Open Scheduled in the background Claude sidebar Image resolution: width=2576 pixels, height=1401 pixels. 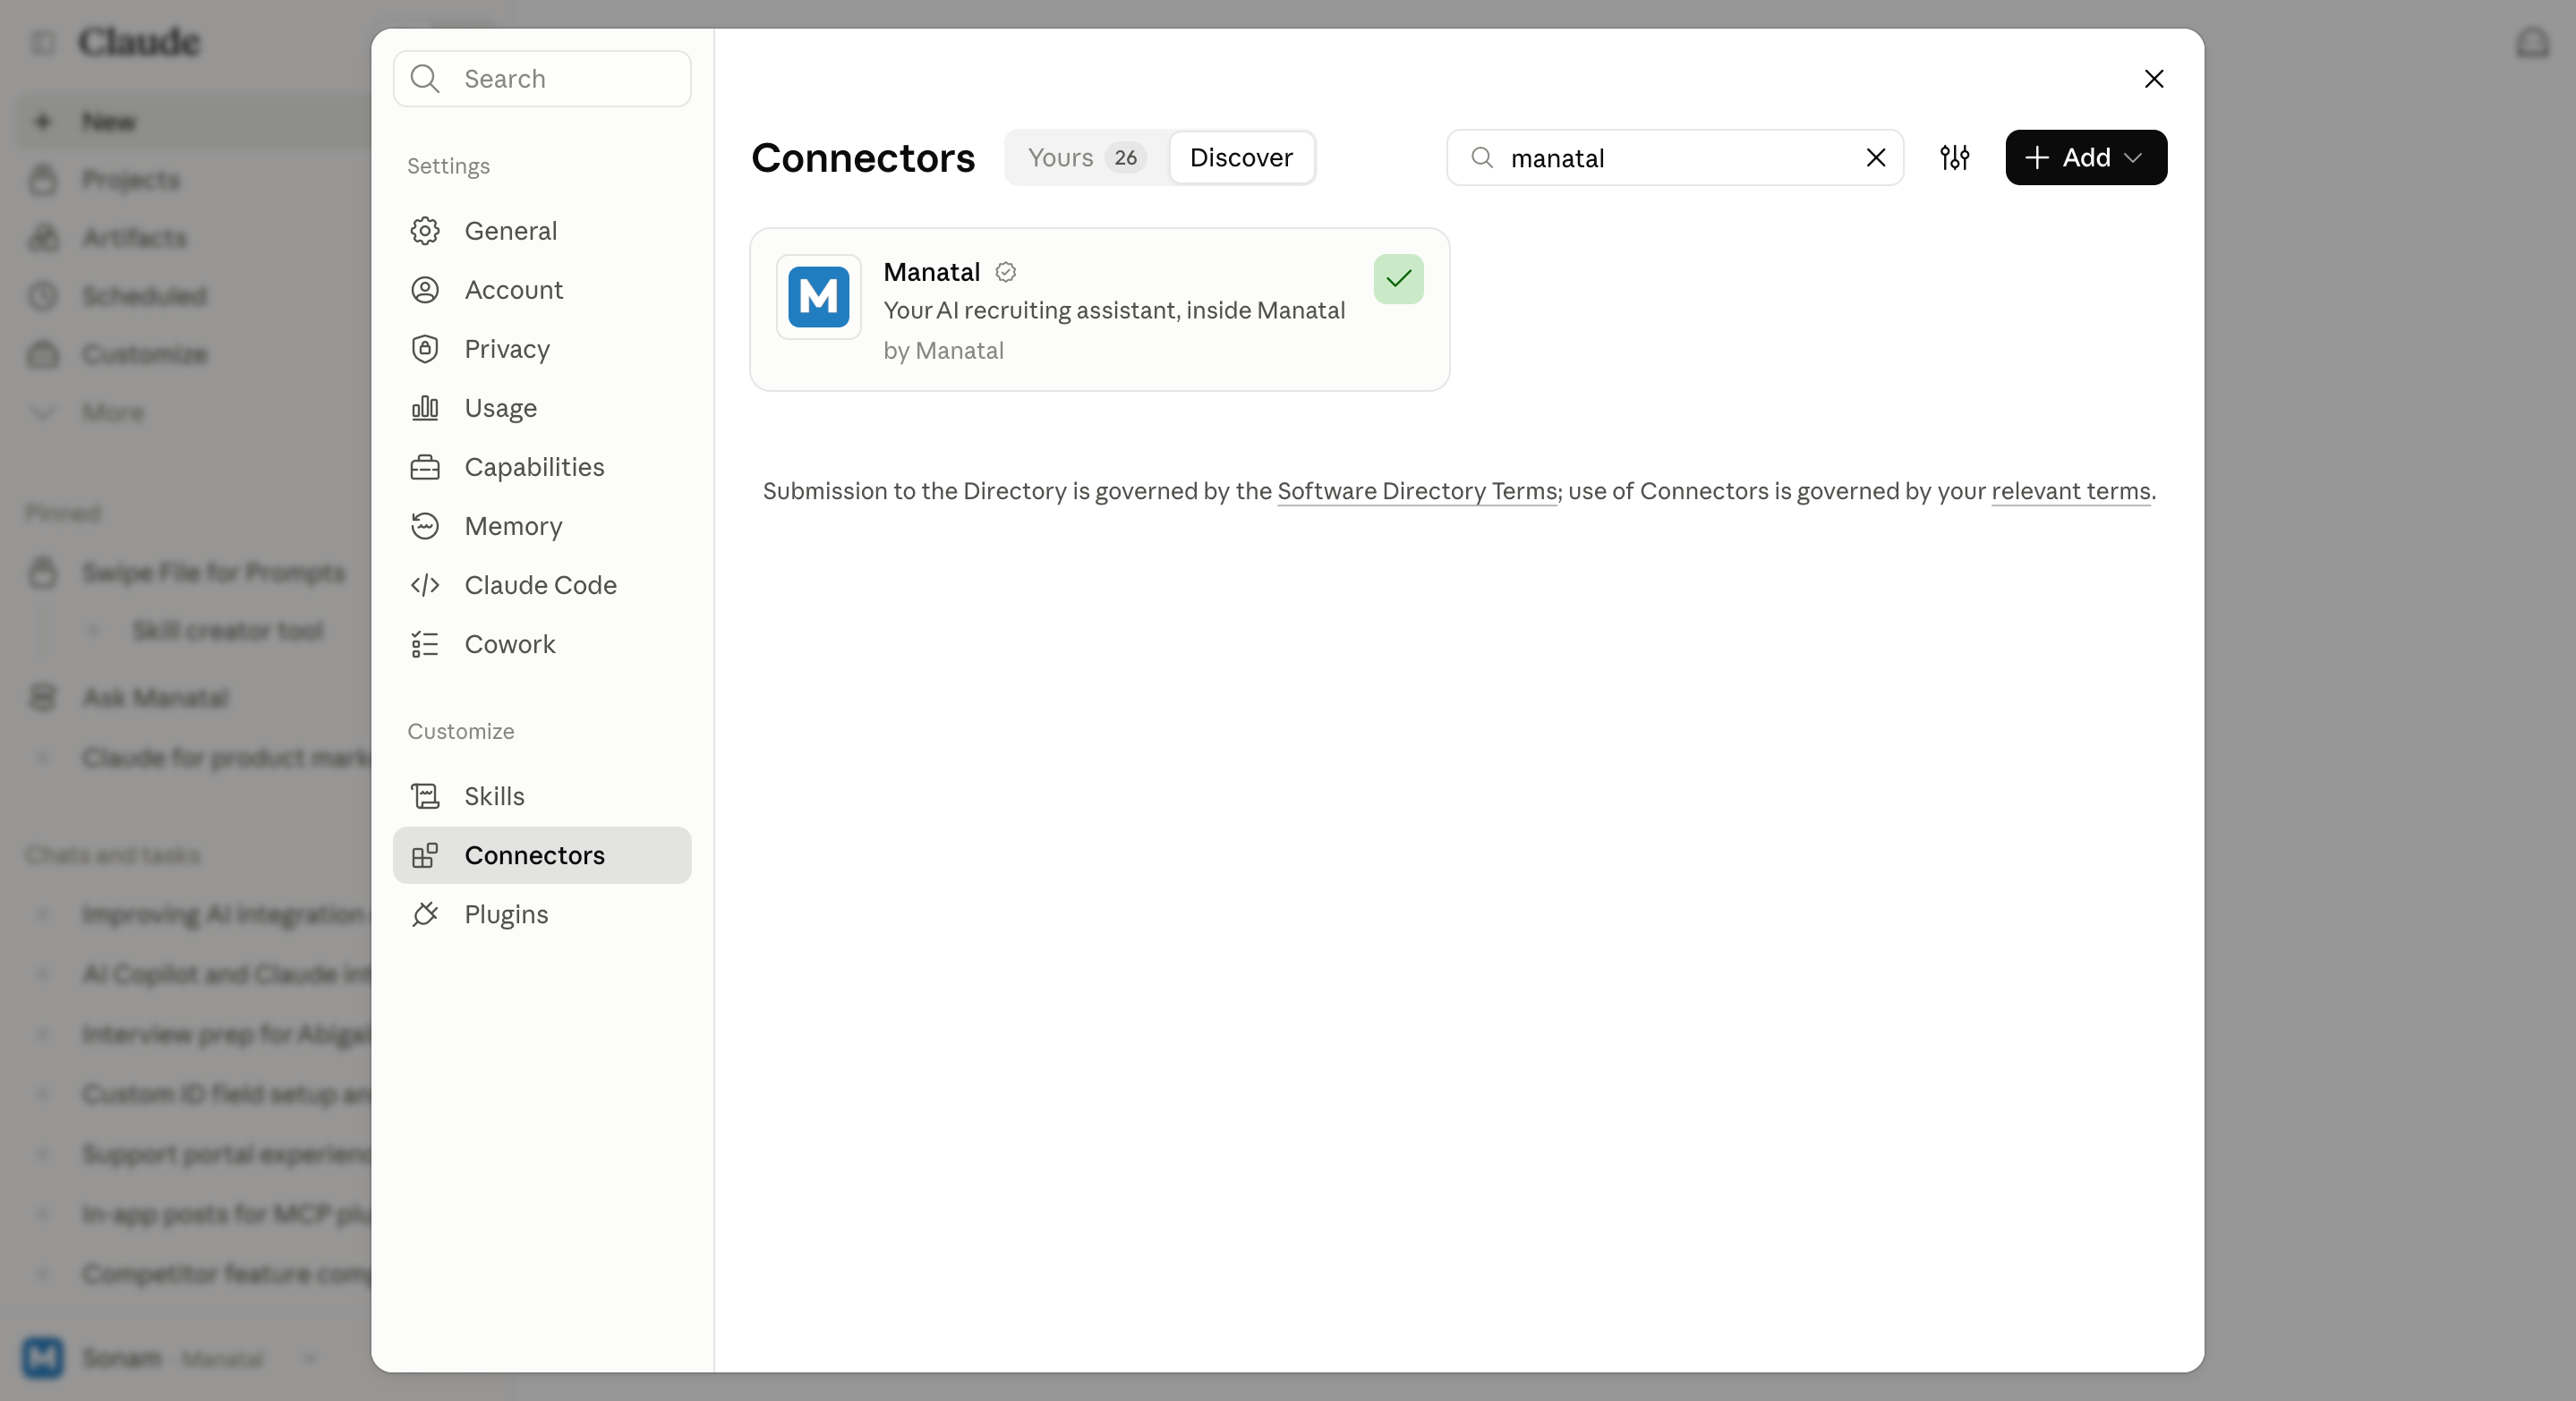tap(145, 296)
